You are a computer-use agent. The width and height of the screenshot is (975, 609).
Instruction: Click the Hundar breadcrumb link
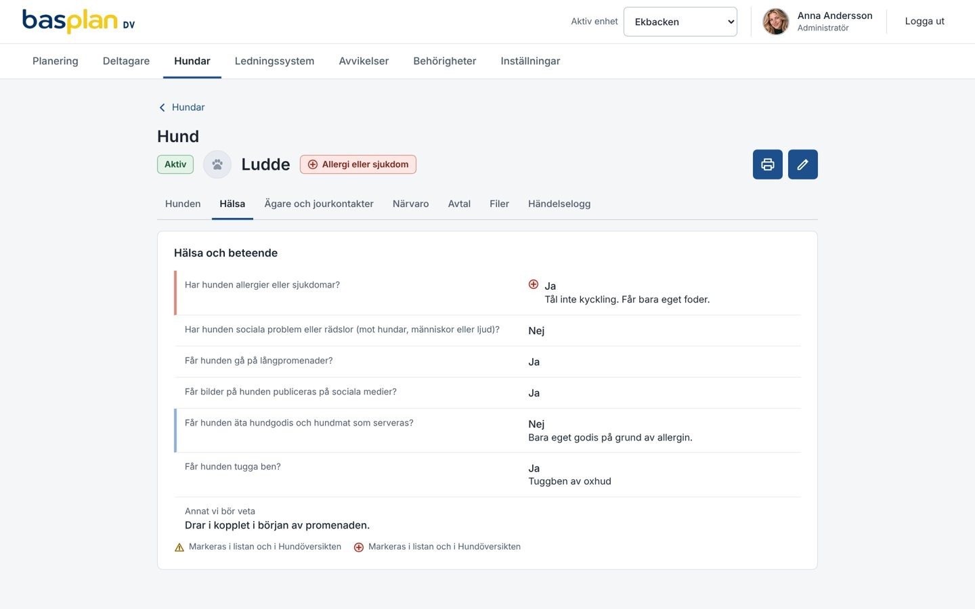coord(188,108)
